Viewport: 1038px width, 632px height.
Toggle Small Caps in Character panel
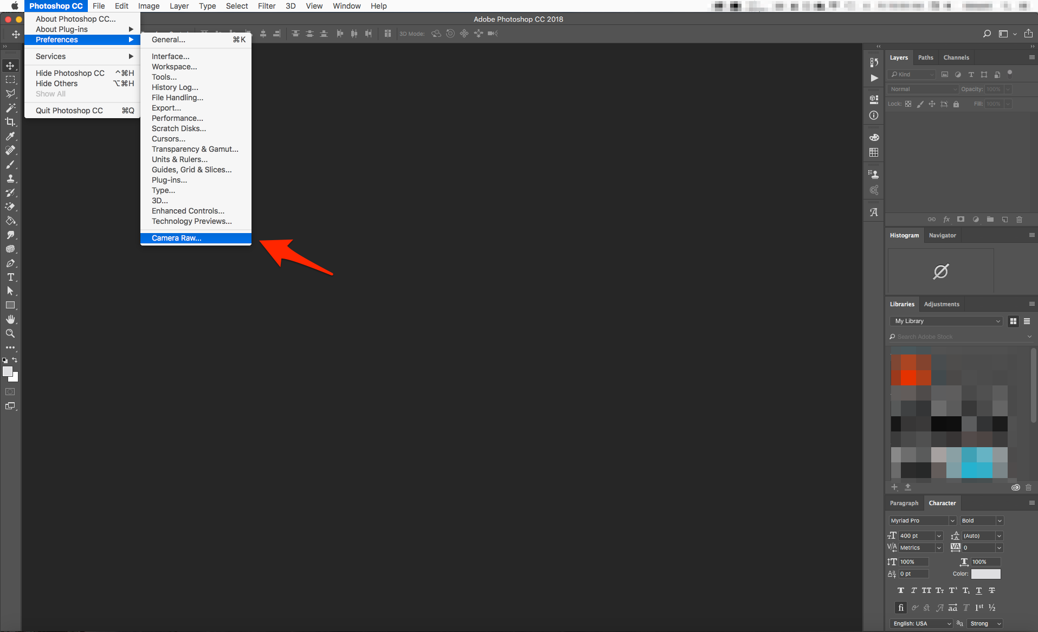[x=939, y=590]
